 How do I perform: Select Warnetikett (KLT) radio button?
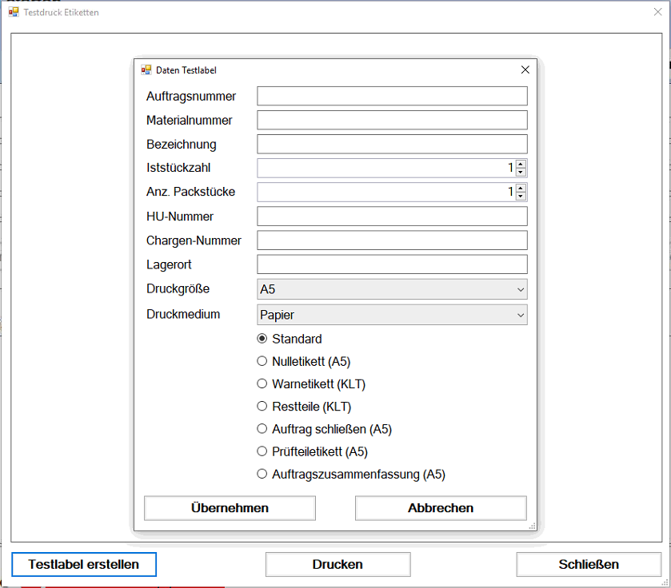coord(262,383)
